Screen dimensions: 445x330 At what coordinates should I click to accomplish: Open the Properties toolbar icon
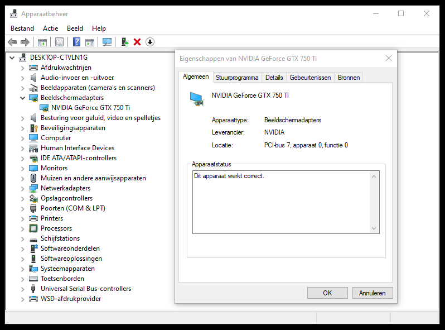(59, 42)
